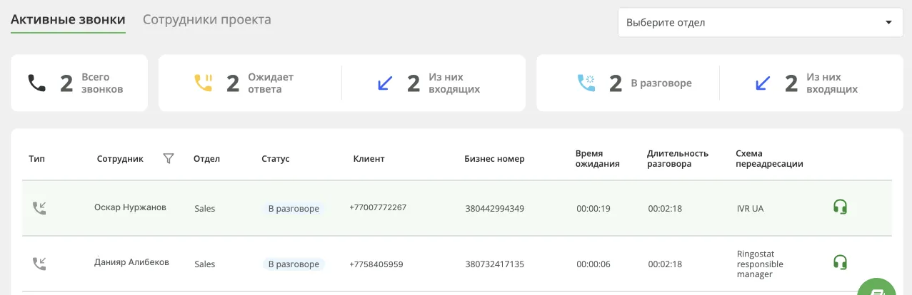This screenshot has width=912, height=295.
Task: Click the black phone icon for total calls
Action: click(36, 83)
